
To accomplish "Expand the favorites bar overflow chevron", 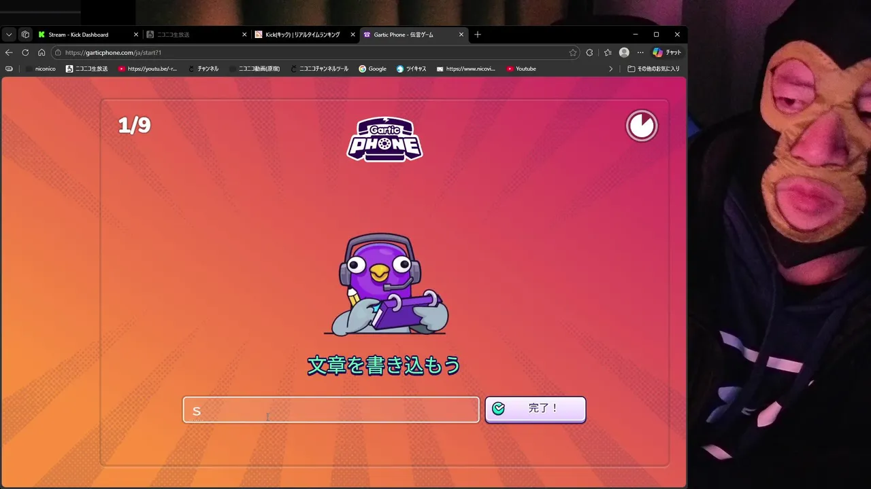I will click(610, 69).
